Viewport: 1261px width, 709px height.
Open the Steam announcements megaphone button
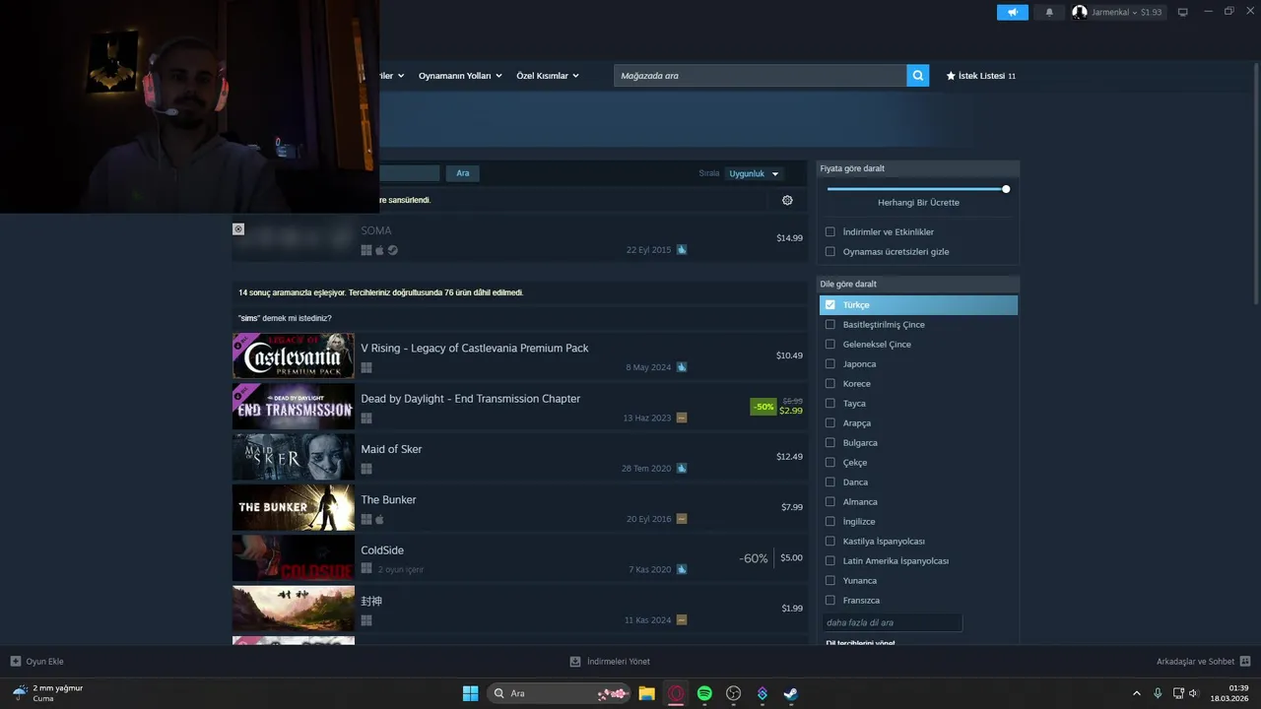pyautogui.click(x=1012, y=12)
